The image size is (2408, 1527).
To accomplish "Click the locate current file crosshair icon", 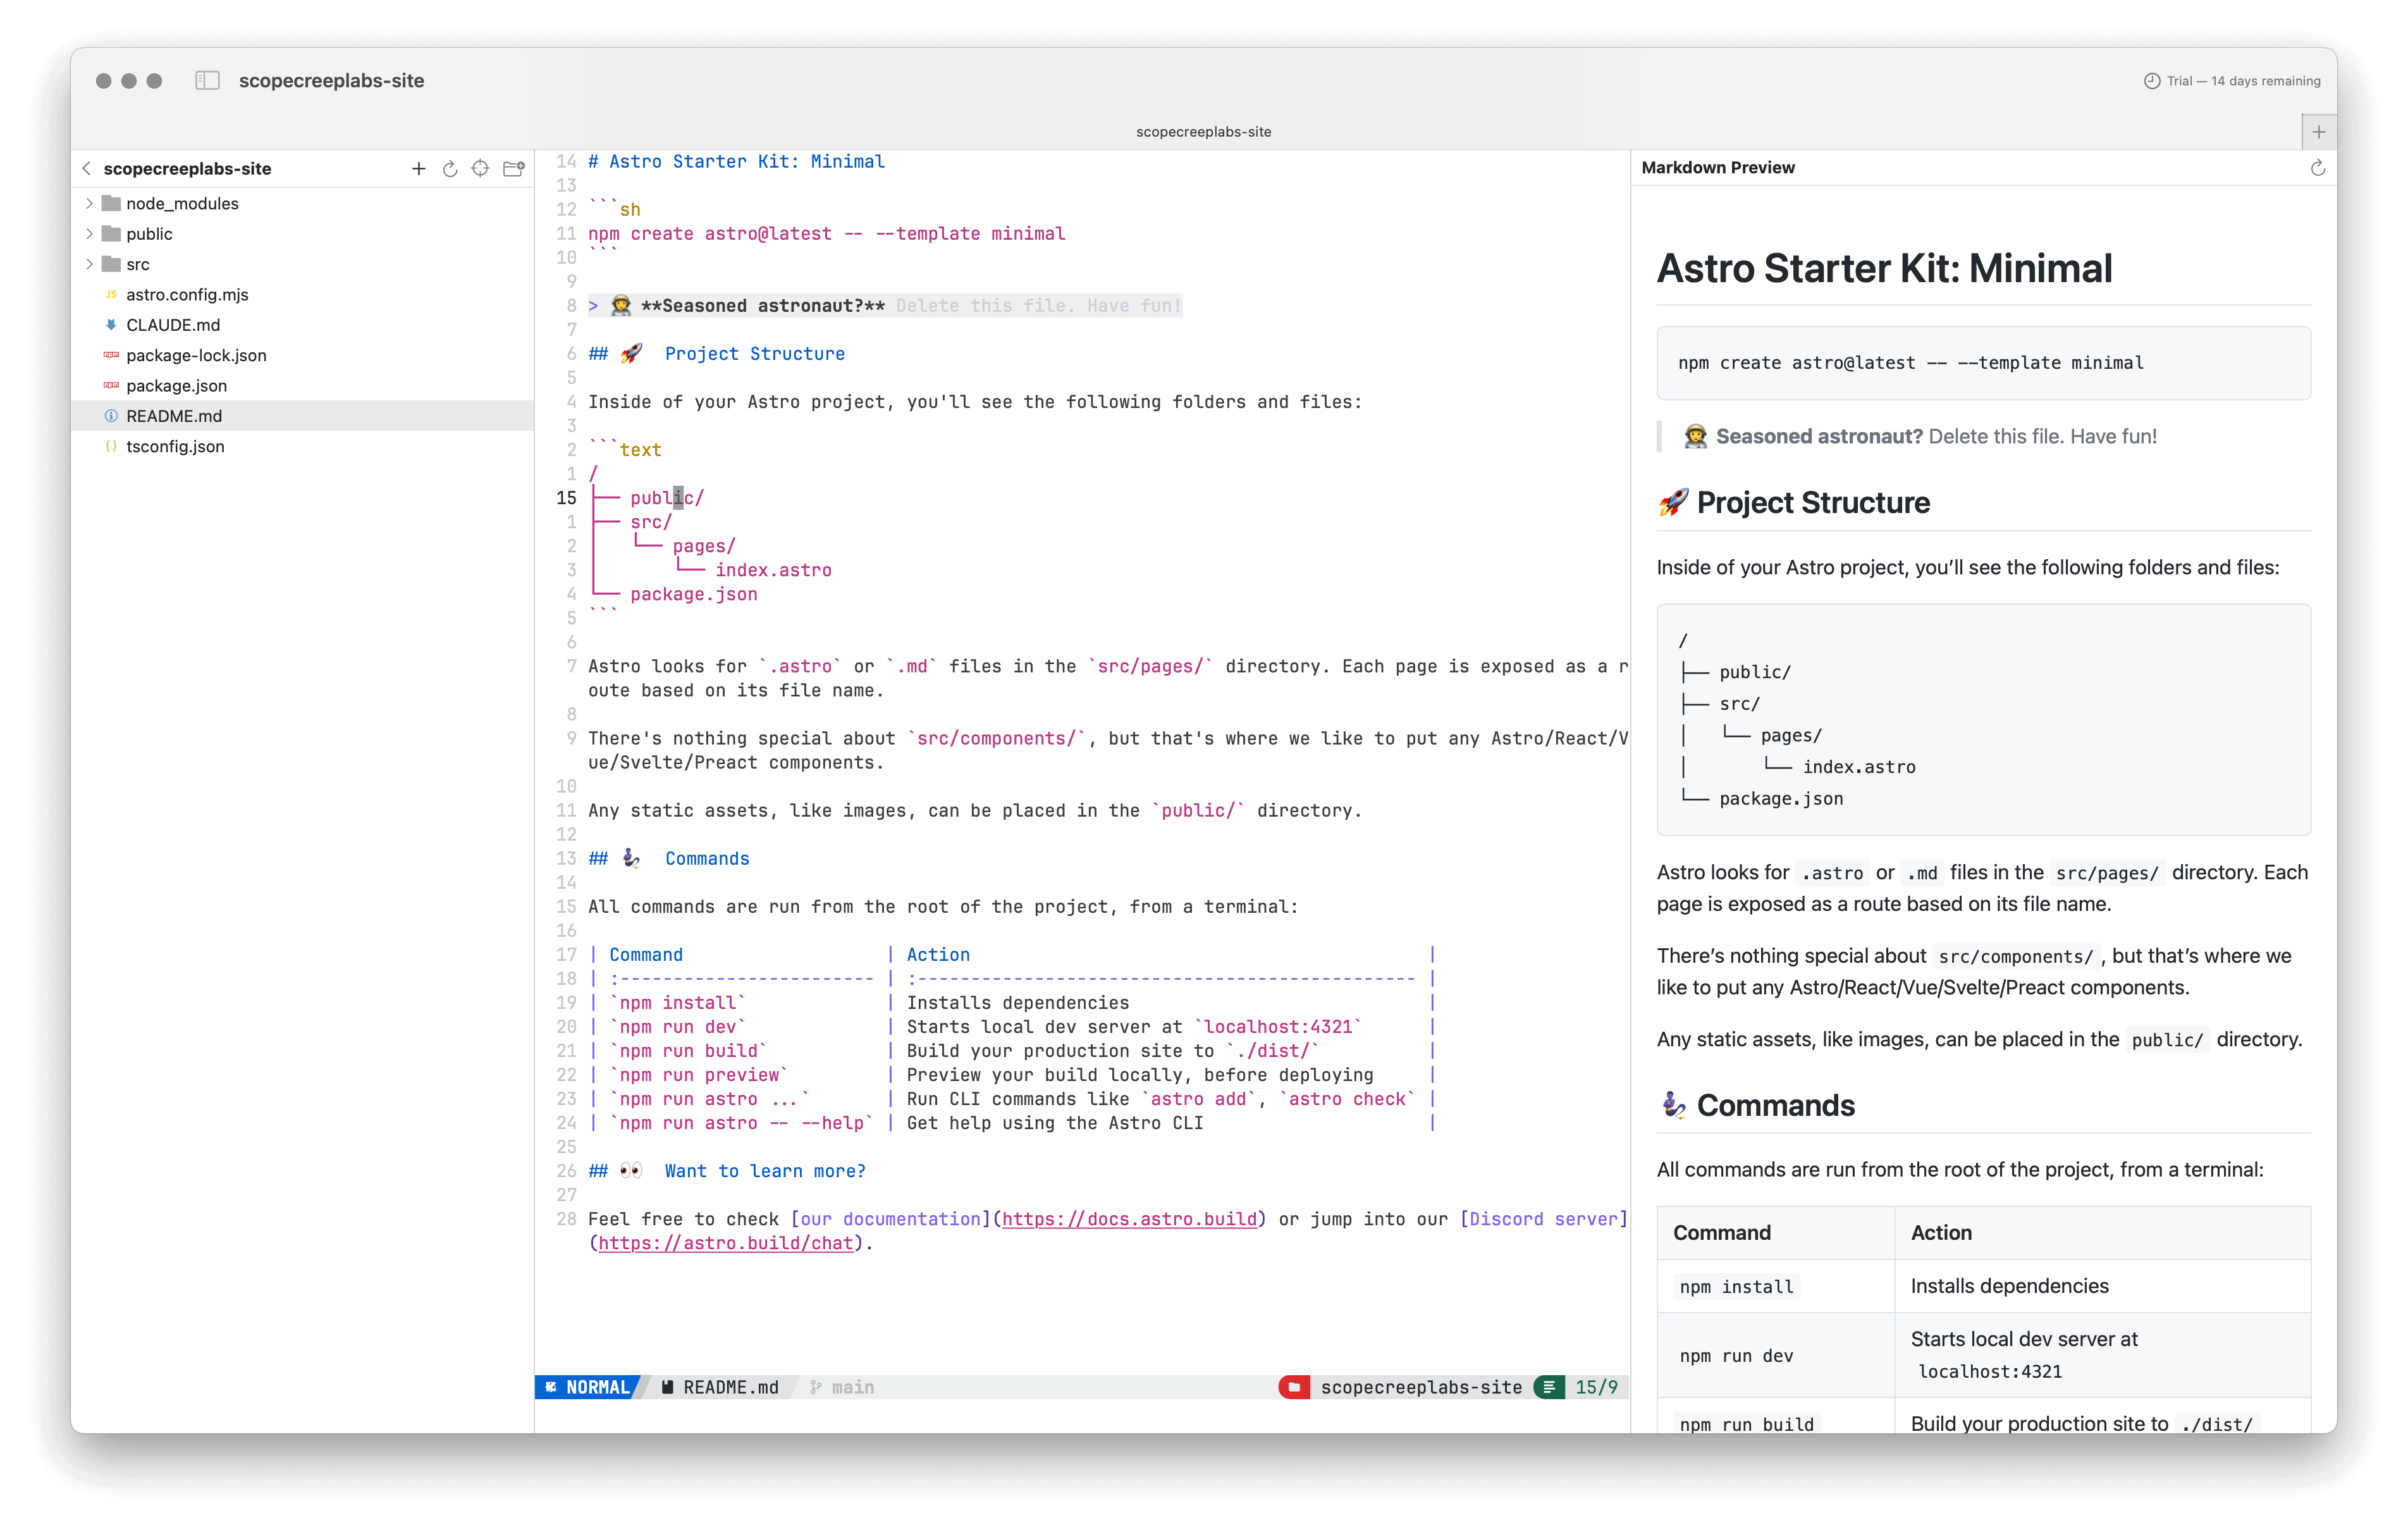I will point(481,168).
